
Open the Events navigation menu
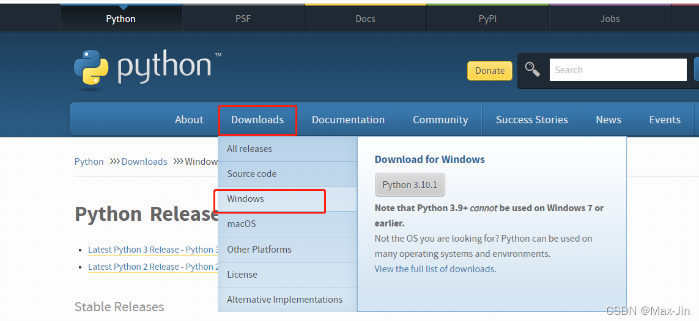(x=665, y=120)
